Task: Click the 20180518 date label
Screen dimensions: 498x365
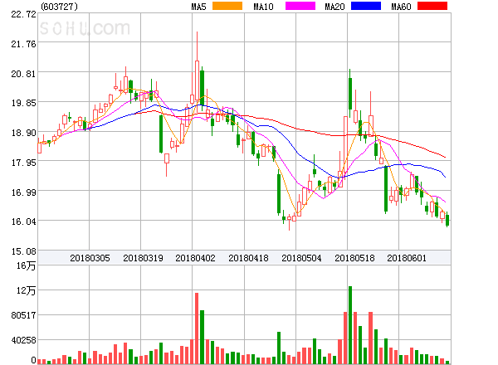Action: coord(354,258)
